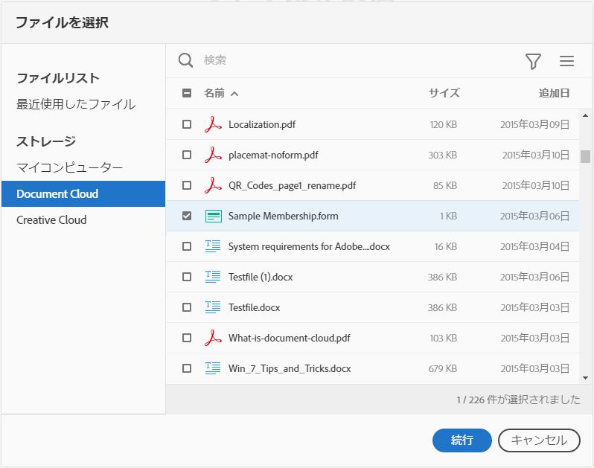The image size is (594, 468).
Task: Click the PDF icon of What-is-document-cloud.pdf
Action: point(213,338)
